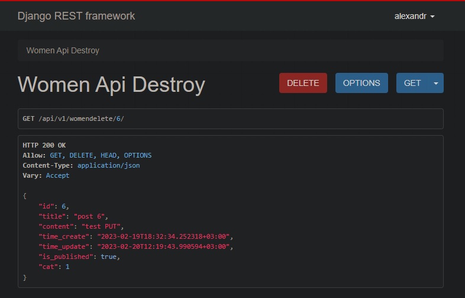Click the time_update timestamp value

163,246
